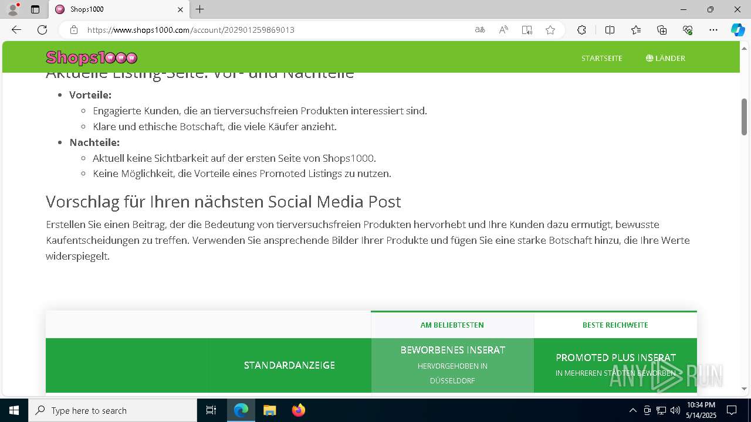Click the 'Klare und ethische Botschaft' bullet
This screenshot has height=422, width=751.
click(x=215, y=127)
